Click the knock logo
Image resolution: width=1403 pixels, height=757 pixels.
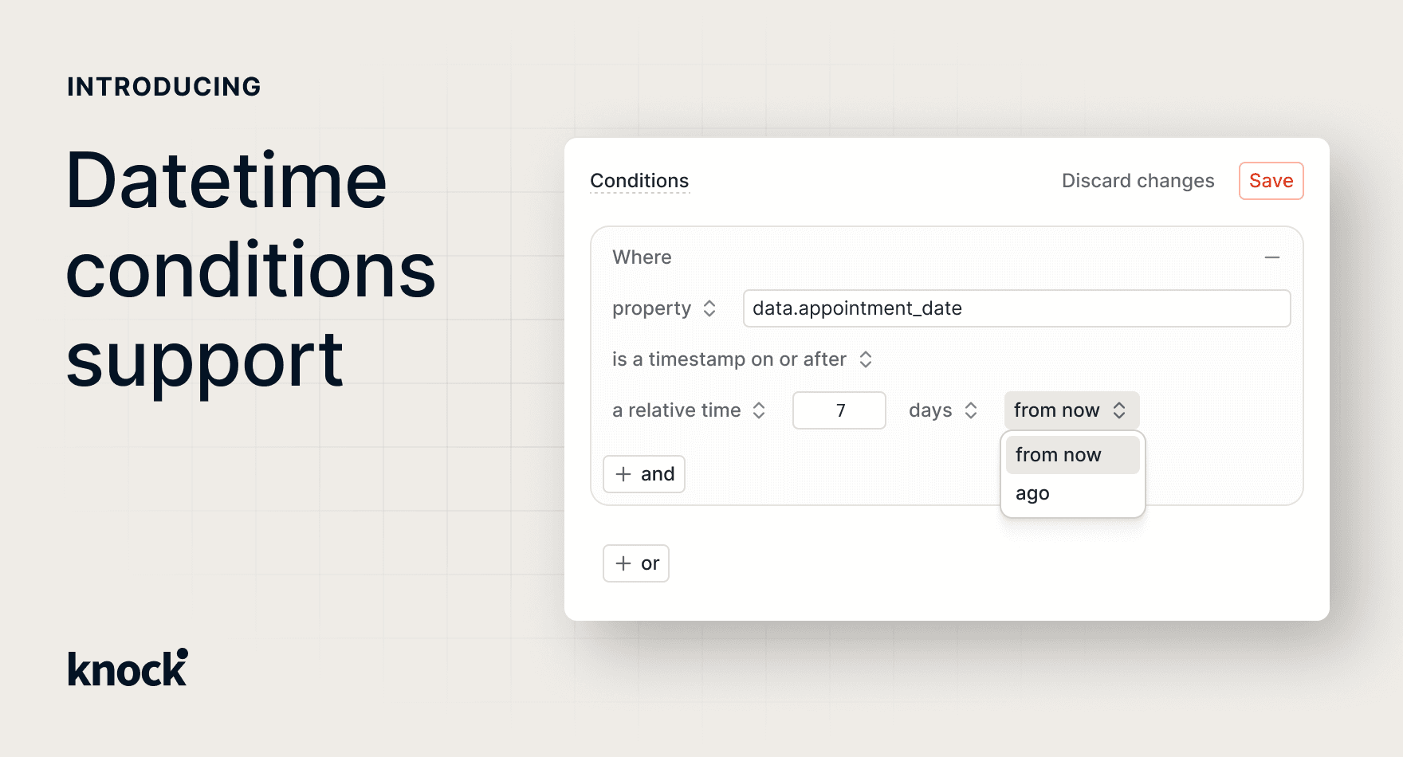click(x=128, y=668)
